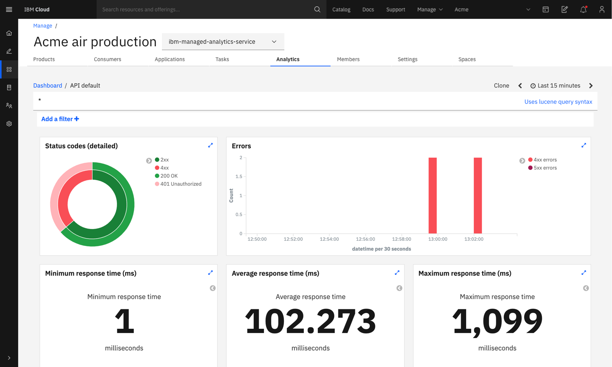Screen dimensions: 612x367
Task: Click the 13:02:00 red error bar
Action: 478,195
